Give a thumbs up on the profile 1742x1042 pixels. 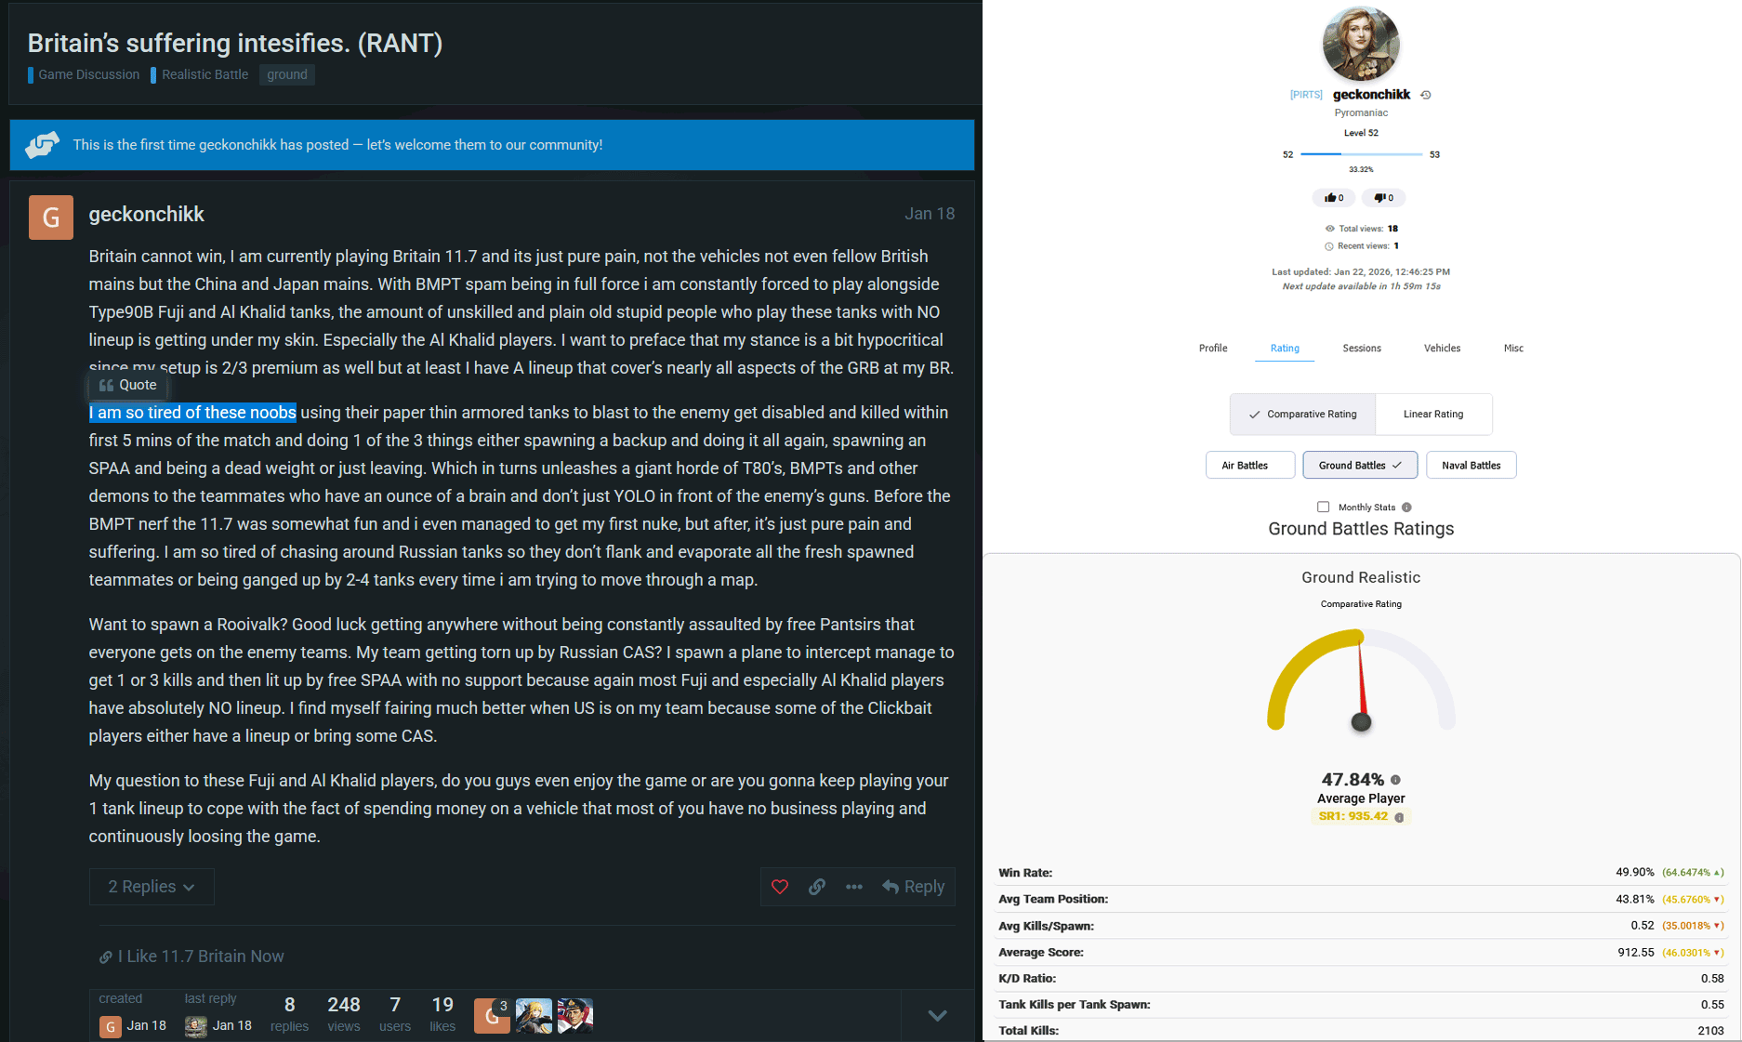(x=1334, y=197)
